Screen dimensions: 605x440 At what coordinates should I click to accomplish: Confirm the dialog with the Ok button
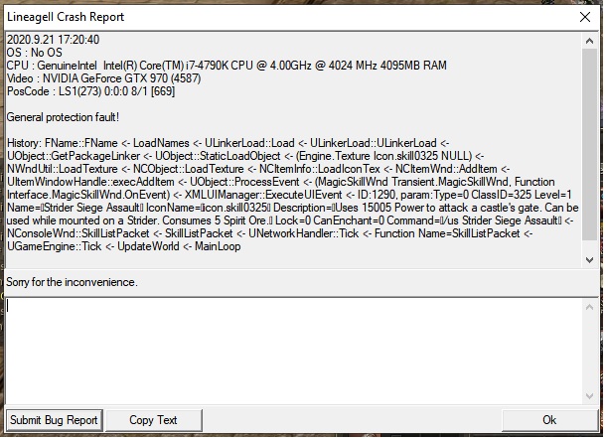548,420
